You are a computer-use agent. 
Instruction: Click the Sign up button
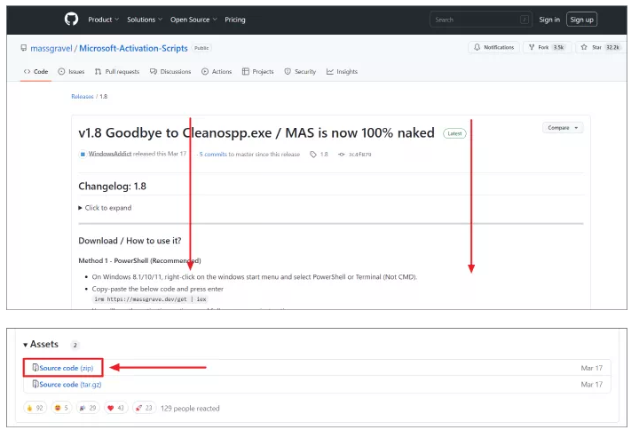(x=581, y=20)
